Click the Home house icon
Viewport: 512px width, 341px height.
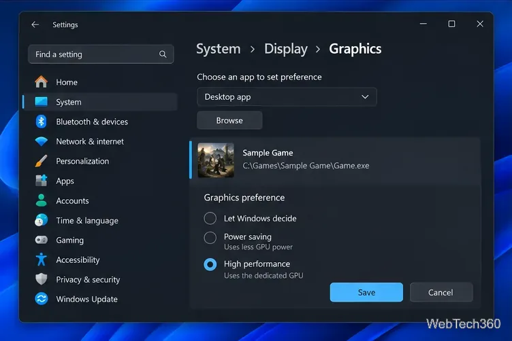[x=41, y=82]
